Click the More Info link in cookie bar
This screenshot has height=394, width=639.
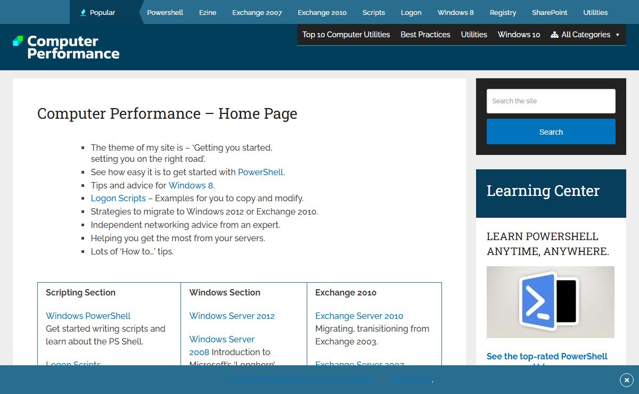point(413,380)
